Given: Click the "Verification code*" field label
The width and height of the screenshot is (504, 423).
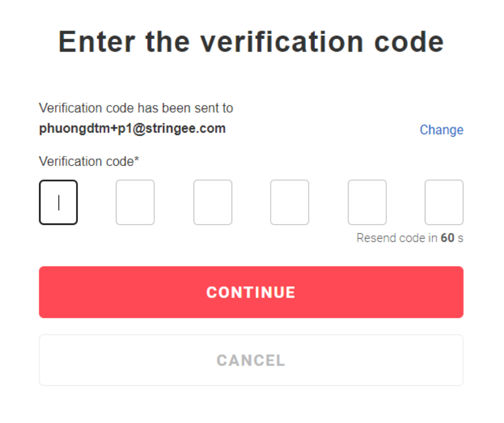Looking at the screenshot, I should click(x=88, y=161).
